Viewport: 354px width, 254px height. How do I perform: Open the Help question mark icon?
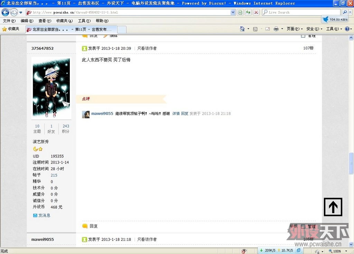click(x=347, y=29)
